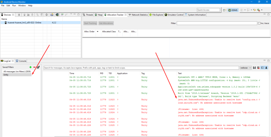
Task: Switch to the Heap tab
Action: [98, 15]
